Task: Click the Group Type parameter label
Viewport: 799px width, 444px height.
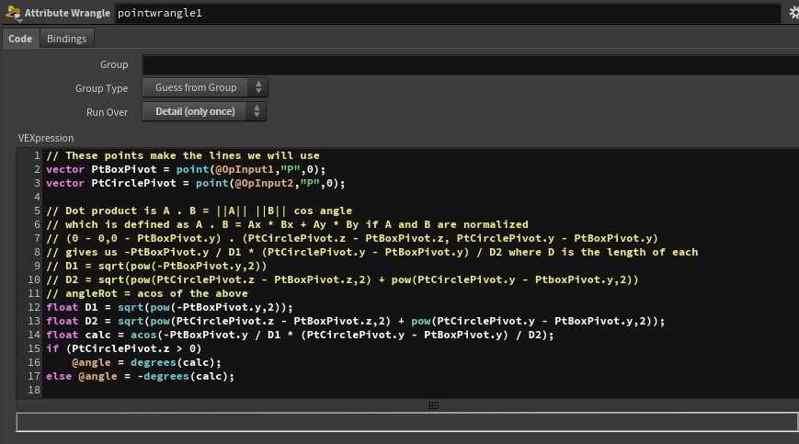Action: pos(101,88)
